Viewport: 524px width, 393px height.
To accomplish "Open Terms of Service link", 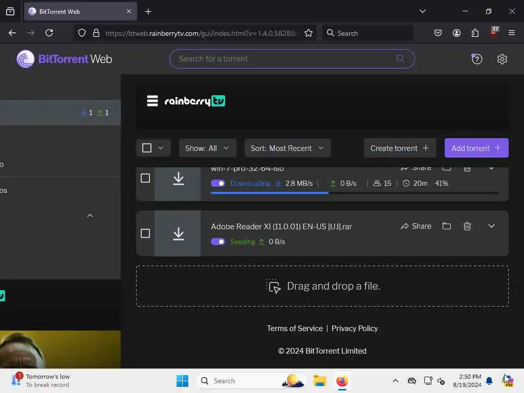I will [294, 329].
